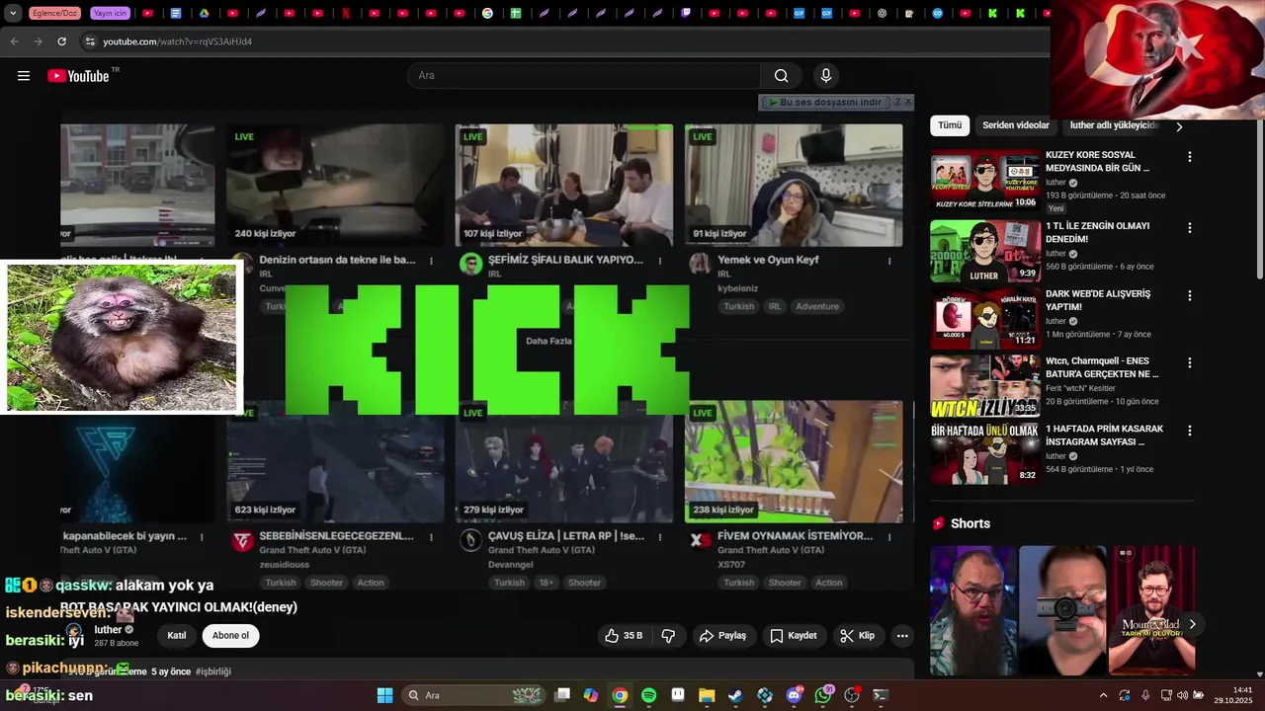1265x711 pixels.
Task: Open the Eglence/Doz tab group
Action: tap(55, 14)
